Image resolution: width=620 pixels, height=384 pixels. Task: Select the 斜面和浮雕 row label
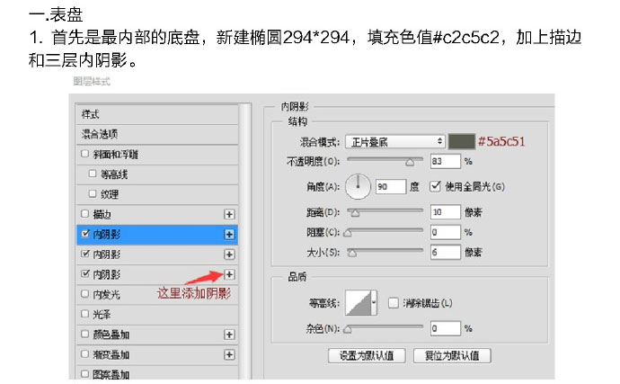coord(115,155)
